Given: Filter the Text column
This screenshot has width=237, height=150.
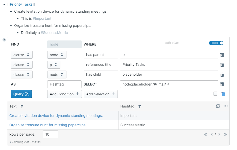Looking at the screenshot, I should (x=22, y=106).
